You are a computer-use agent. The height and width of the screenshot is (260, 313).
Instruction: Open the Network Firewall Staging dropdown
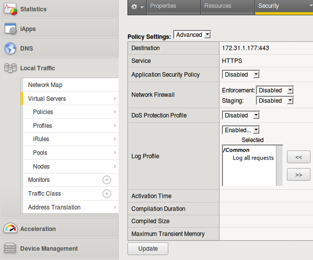pos(275,101)
